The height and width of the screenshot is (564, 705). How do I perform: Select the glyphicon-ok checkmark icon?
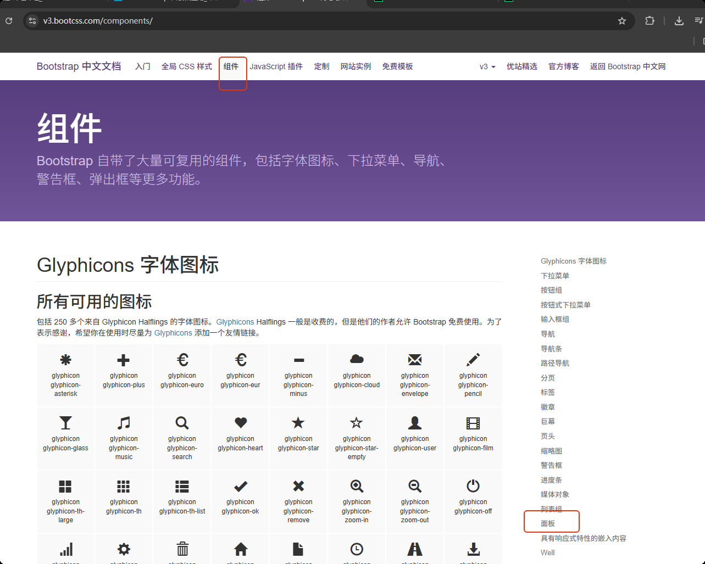pyautogui.click(x=241, y=486)
